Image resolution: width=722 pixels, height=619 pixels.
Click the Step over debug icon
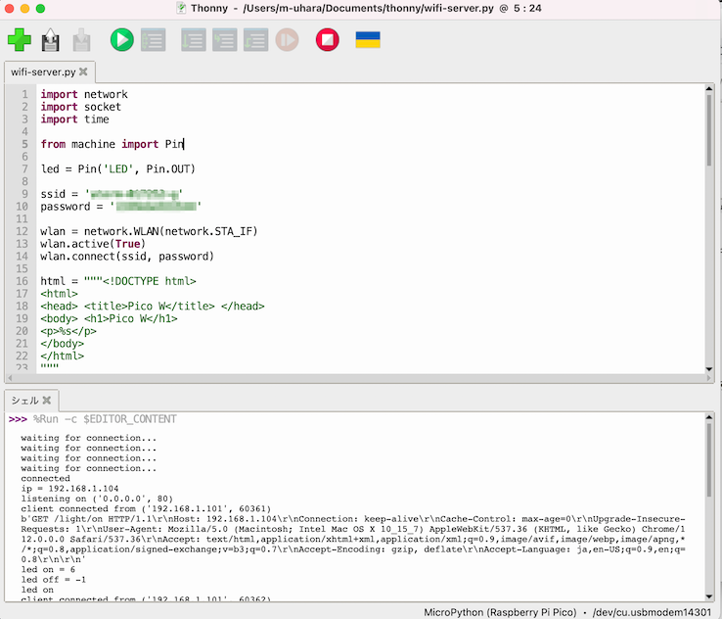(194, 39)
